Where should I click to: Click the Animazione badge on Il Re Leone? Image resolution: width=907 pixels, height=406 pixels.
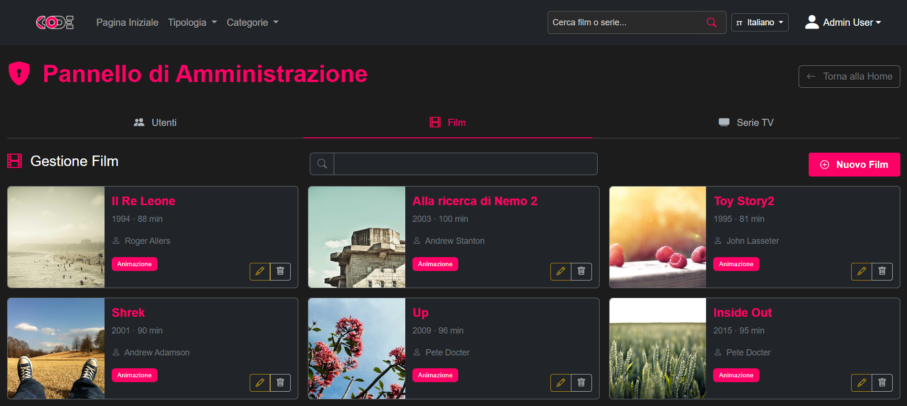pyautogui.click(x=135, y=264)
